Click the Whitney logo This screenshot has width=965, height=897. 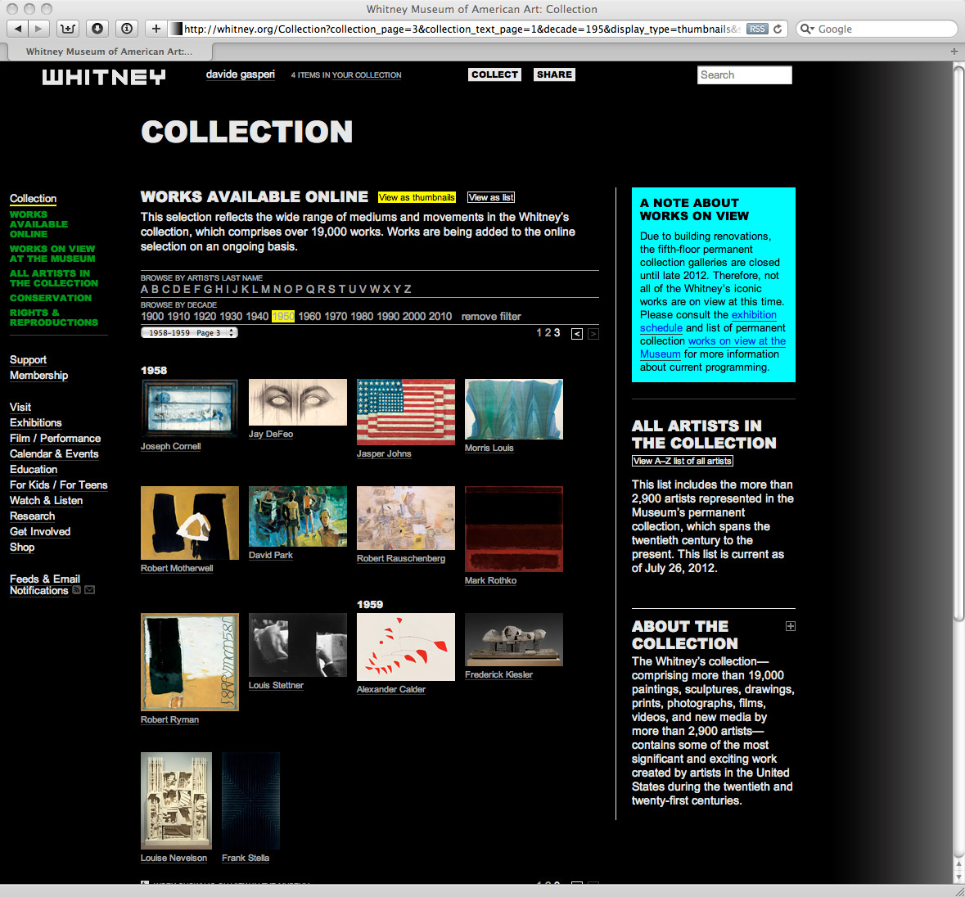pos(104,76)
